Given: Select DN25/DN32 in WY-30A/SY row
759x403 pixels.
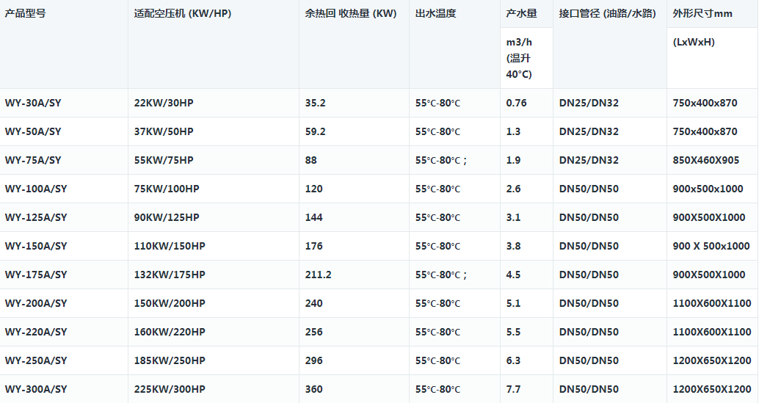Looking at the screenshot, I should [x=589, y=103].
